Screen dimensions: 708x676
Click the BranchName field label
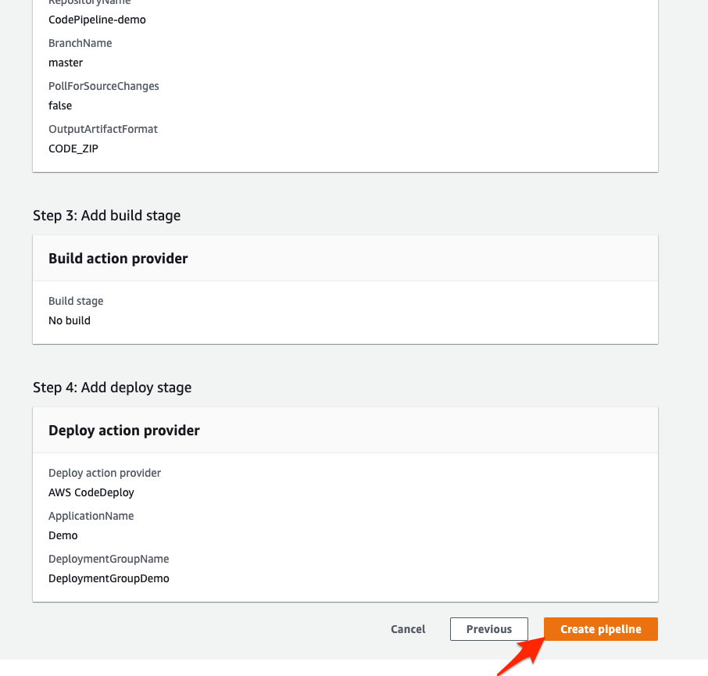[x=80, y=43]
